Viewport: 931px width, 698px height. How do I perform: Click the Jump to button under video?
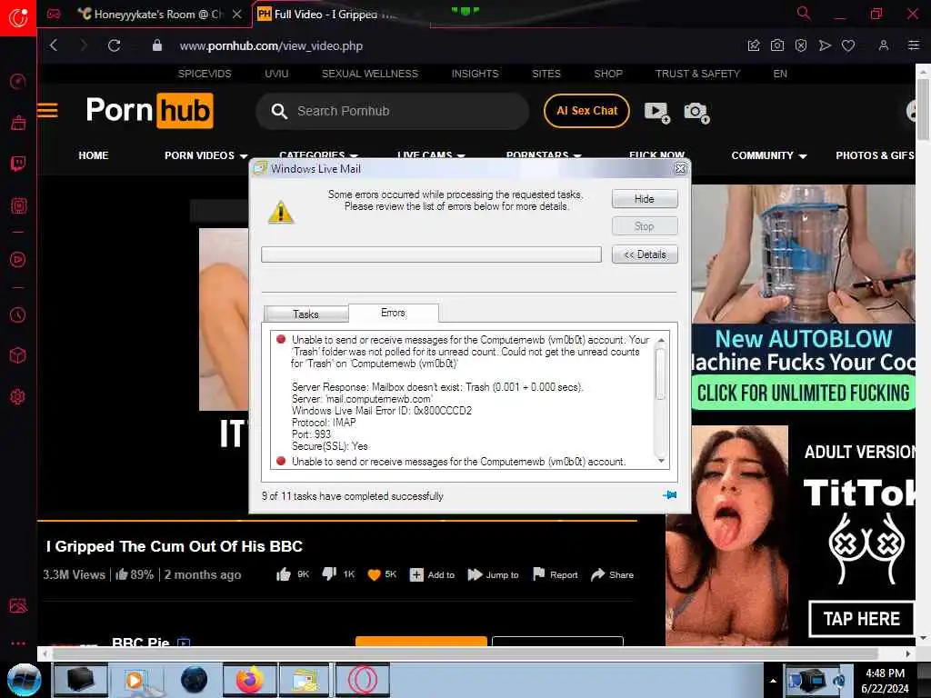coord(493,574)
